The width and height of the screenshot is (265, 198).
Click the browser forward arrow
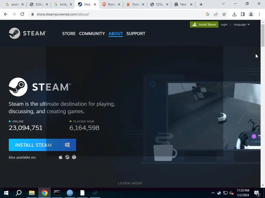(14, 14)
